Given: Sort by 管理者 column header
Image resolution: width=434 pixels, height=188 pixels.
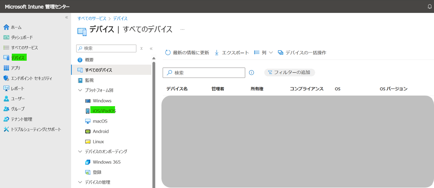Looking at the screenshot, I should click(x=218, y=89).
